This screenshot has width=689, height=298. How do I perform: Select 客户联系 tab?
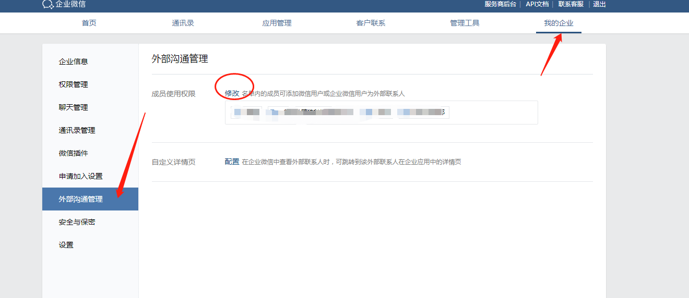click(371, 23)
